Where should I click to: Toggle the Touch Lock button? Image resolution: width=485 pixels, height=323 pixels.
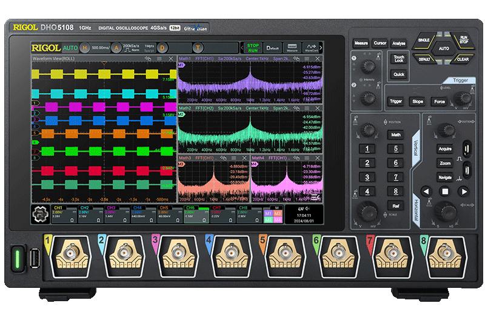(398, 58)
